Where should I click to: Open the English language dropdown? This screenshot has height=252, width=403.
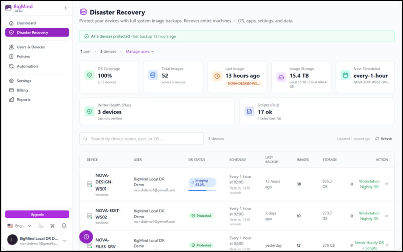tap(19, 226)
